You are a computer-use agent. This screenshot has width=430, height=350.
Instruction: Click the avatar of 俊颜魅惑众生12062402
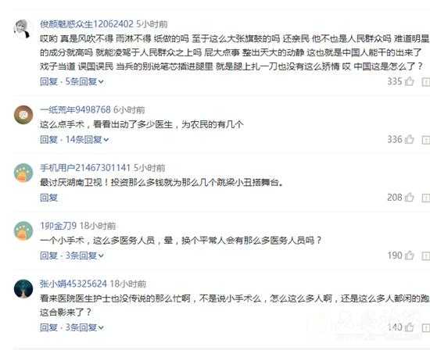tap(23, 29)
